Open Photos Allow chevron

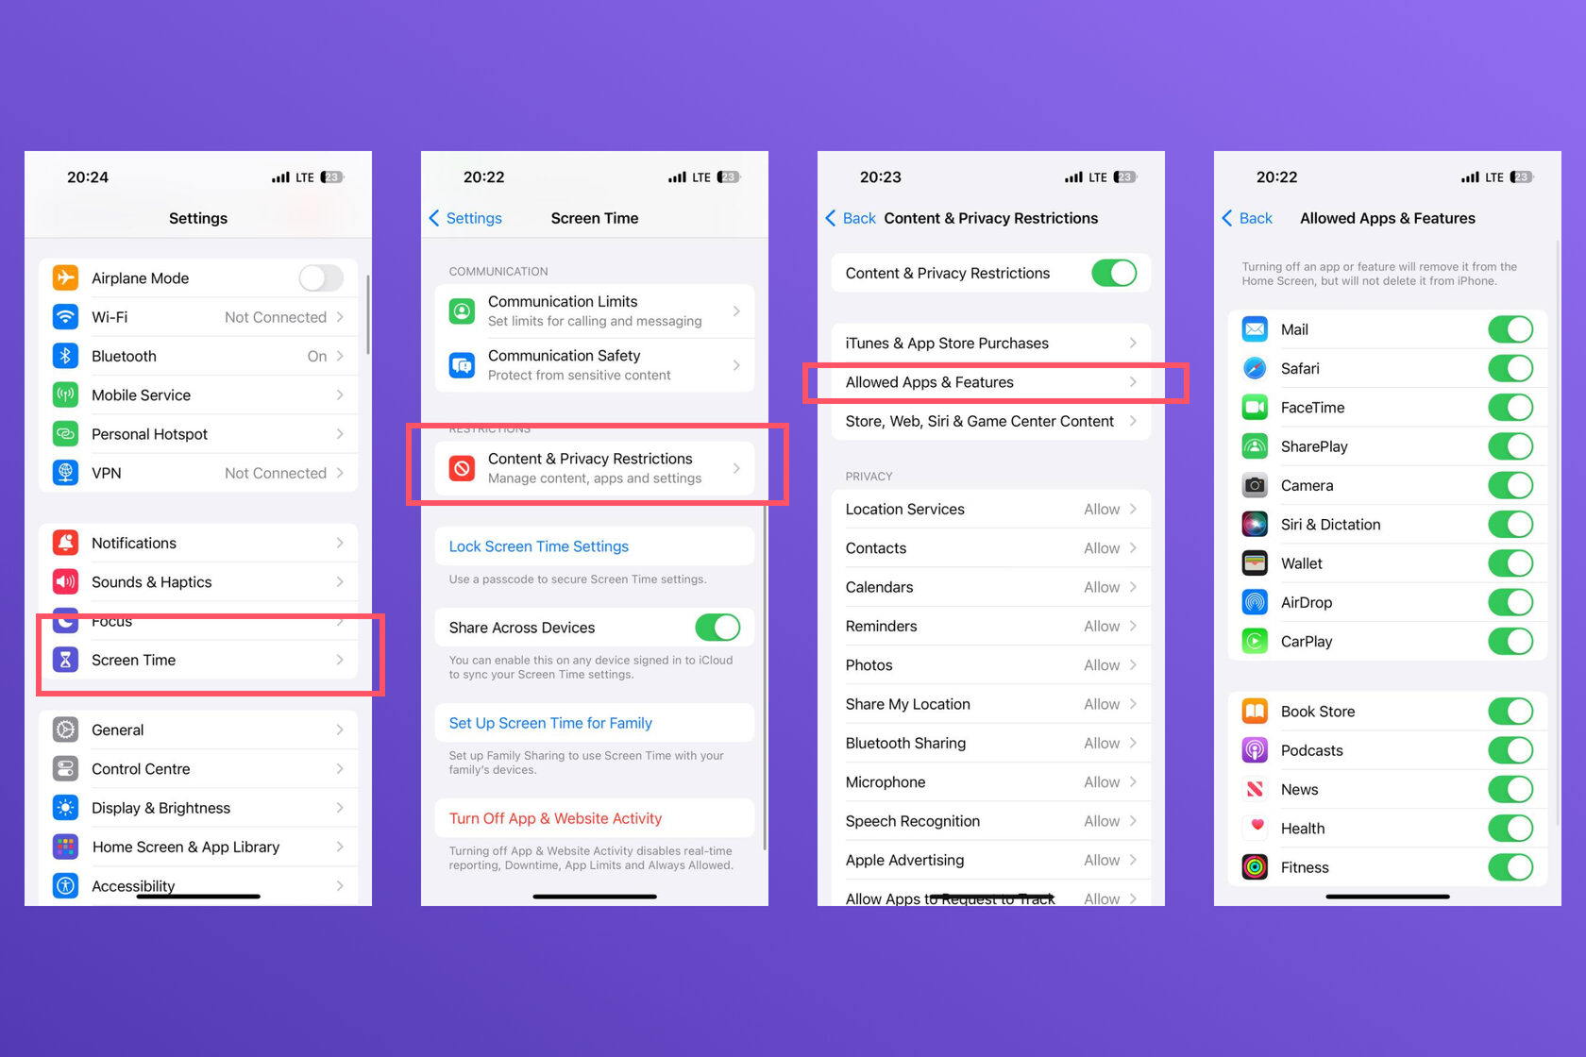click(x=1133, y=665)
